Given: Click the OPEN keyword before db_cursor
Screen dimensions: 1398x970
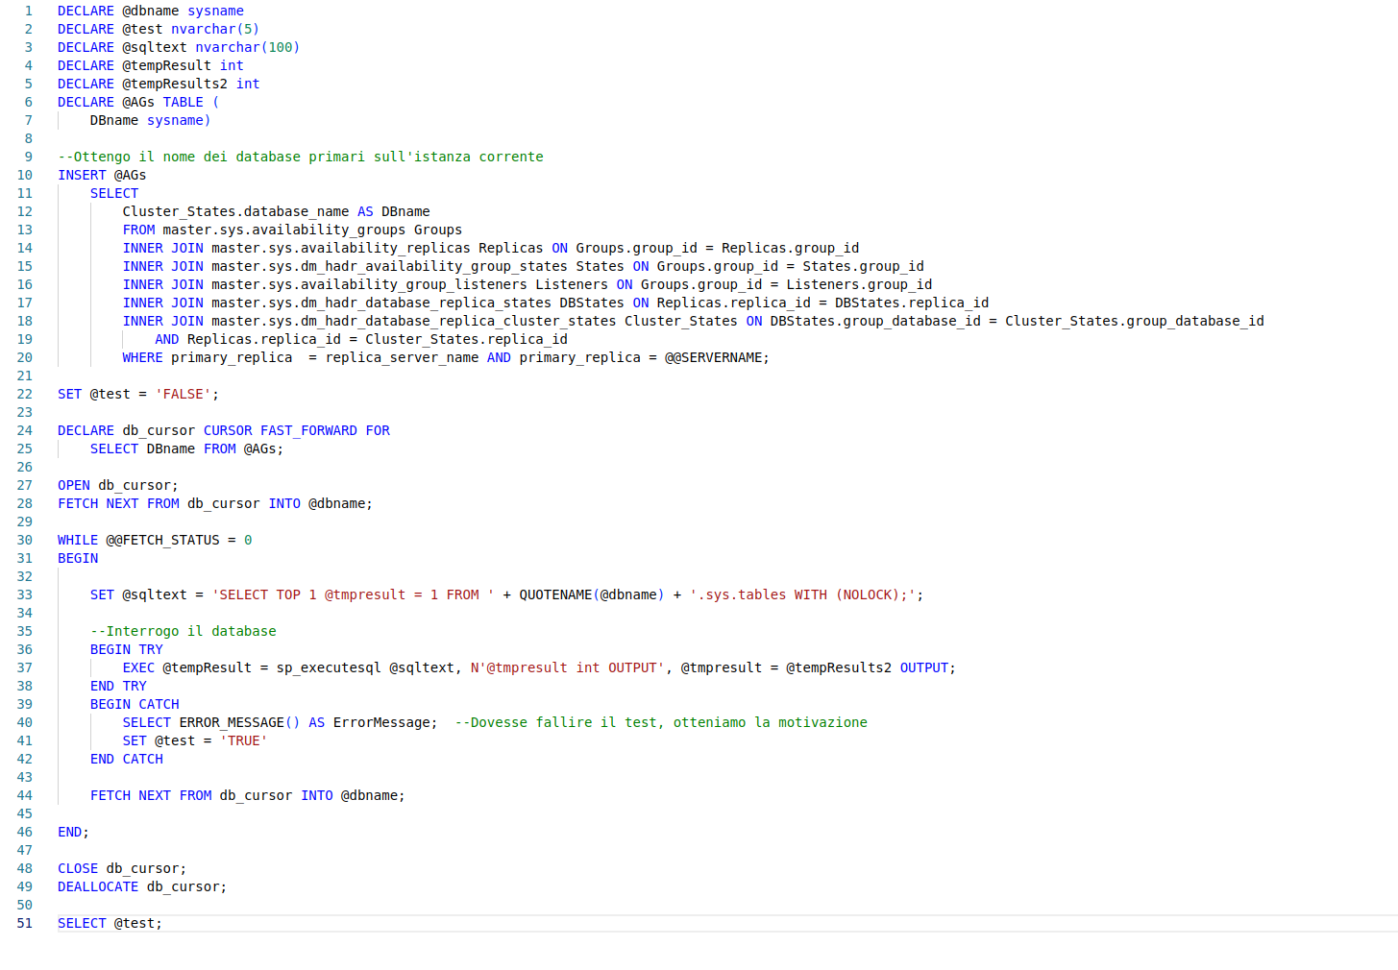Looking at the screenshot, I should 73,485.
